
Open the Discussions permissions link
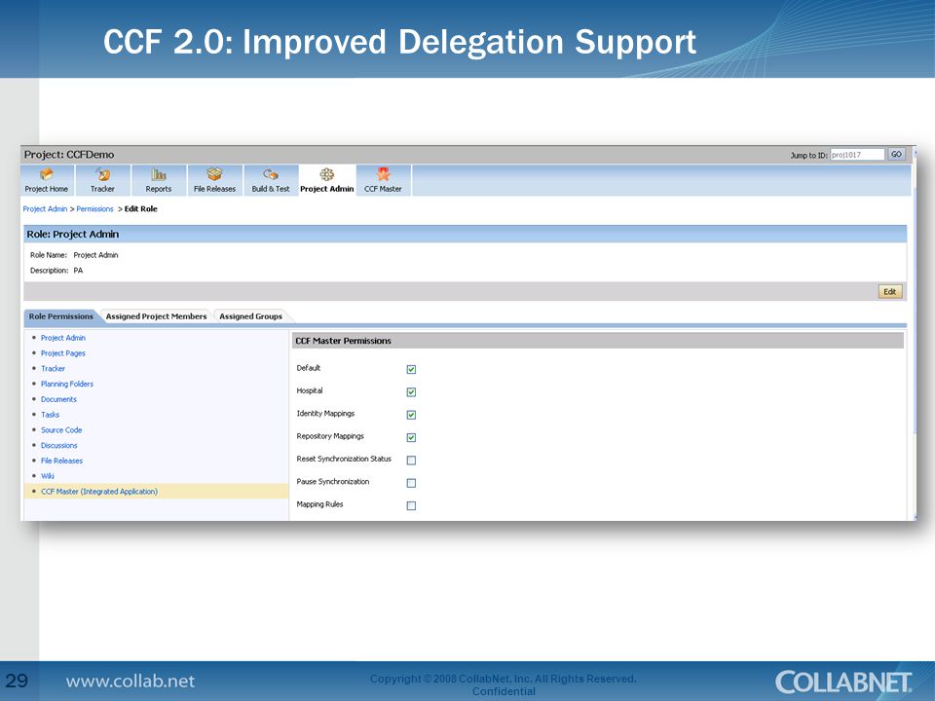(x=59, y=446)
